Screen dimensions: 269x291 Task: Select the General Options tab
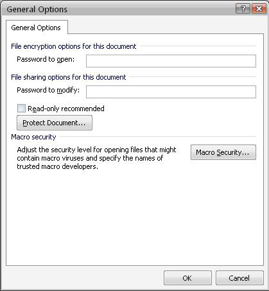point(36,28)
